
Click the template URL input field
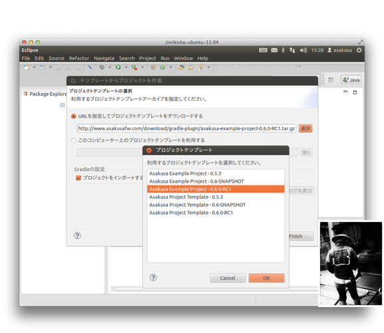click(x=186, y=128)
